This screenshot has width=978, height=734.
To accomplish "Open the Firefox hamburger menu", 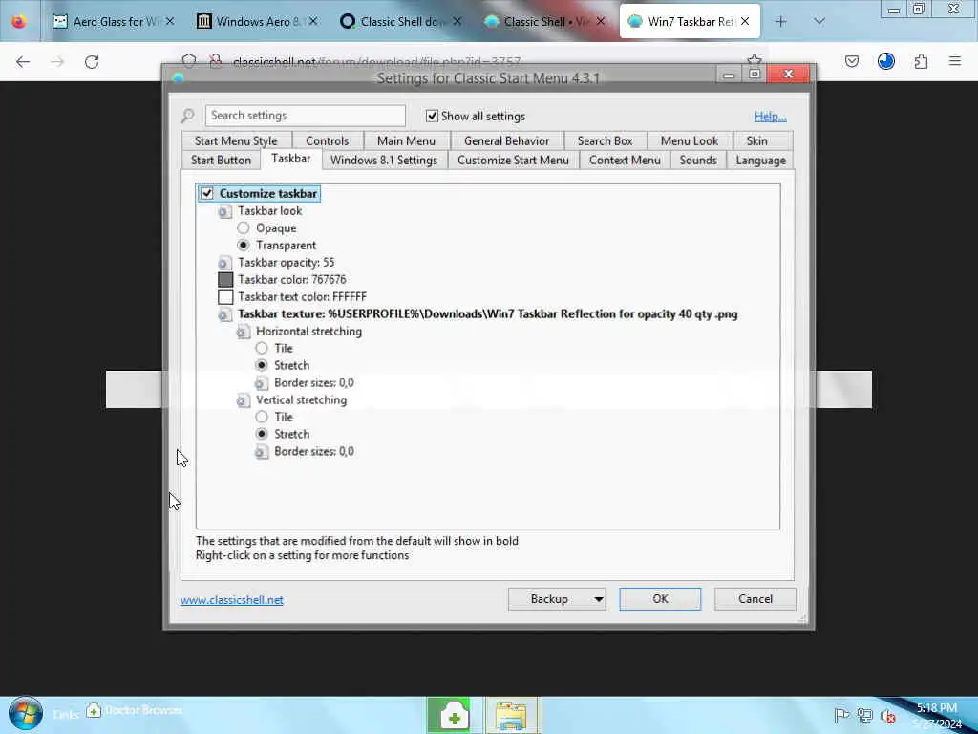I will (955, 61).
